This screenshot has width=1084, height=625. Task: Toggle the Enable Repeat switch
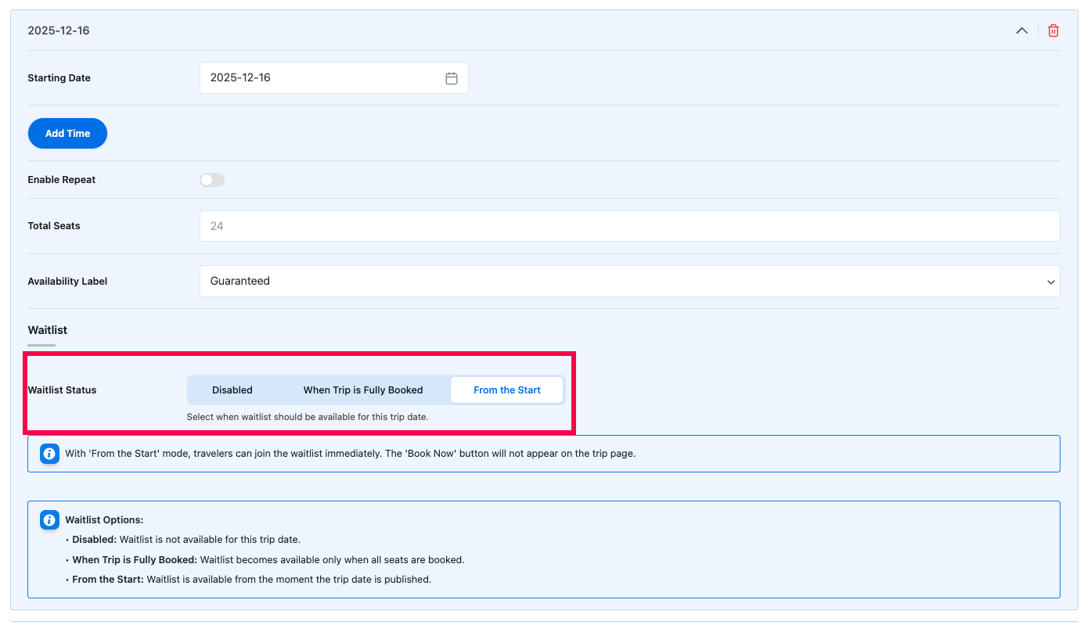click(x=212, y=180)
